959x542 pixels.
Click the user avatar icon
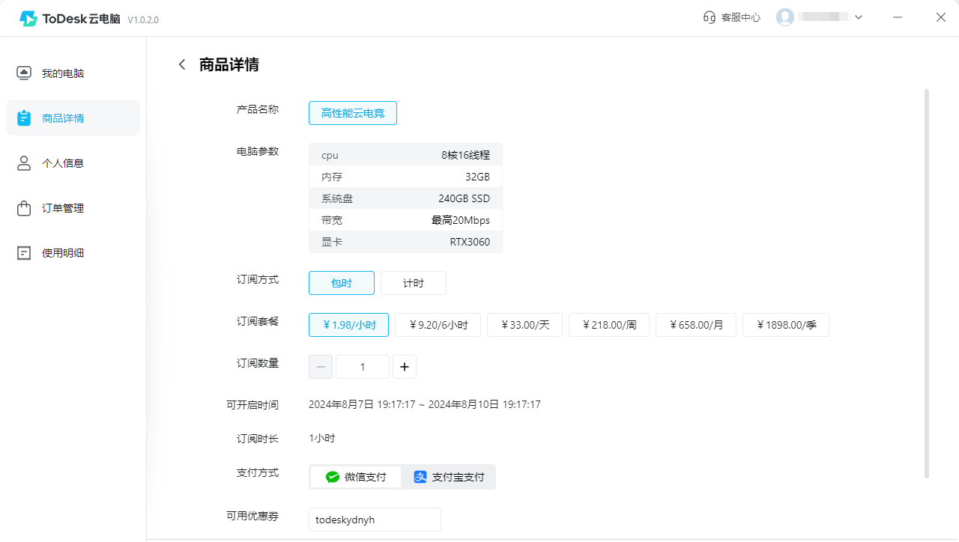tap(784, 17)
